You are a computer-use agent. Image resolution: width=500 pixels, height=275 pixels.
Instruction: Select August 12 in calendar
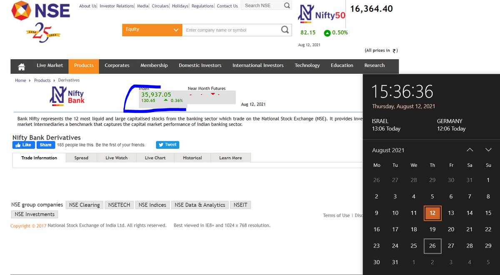432,213
